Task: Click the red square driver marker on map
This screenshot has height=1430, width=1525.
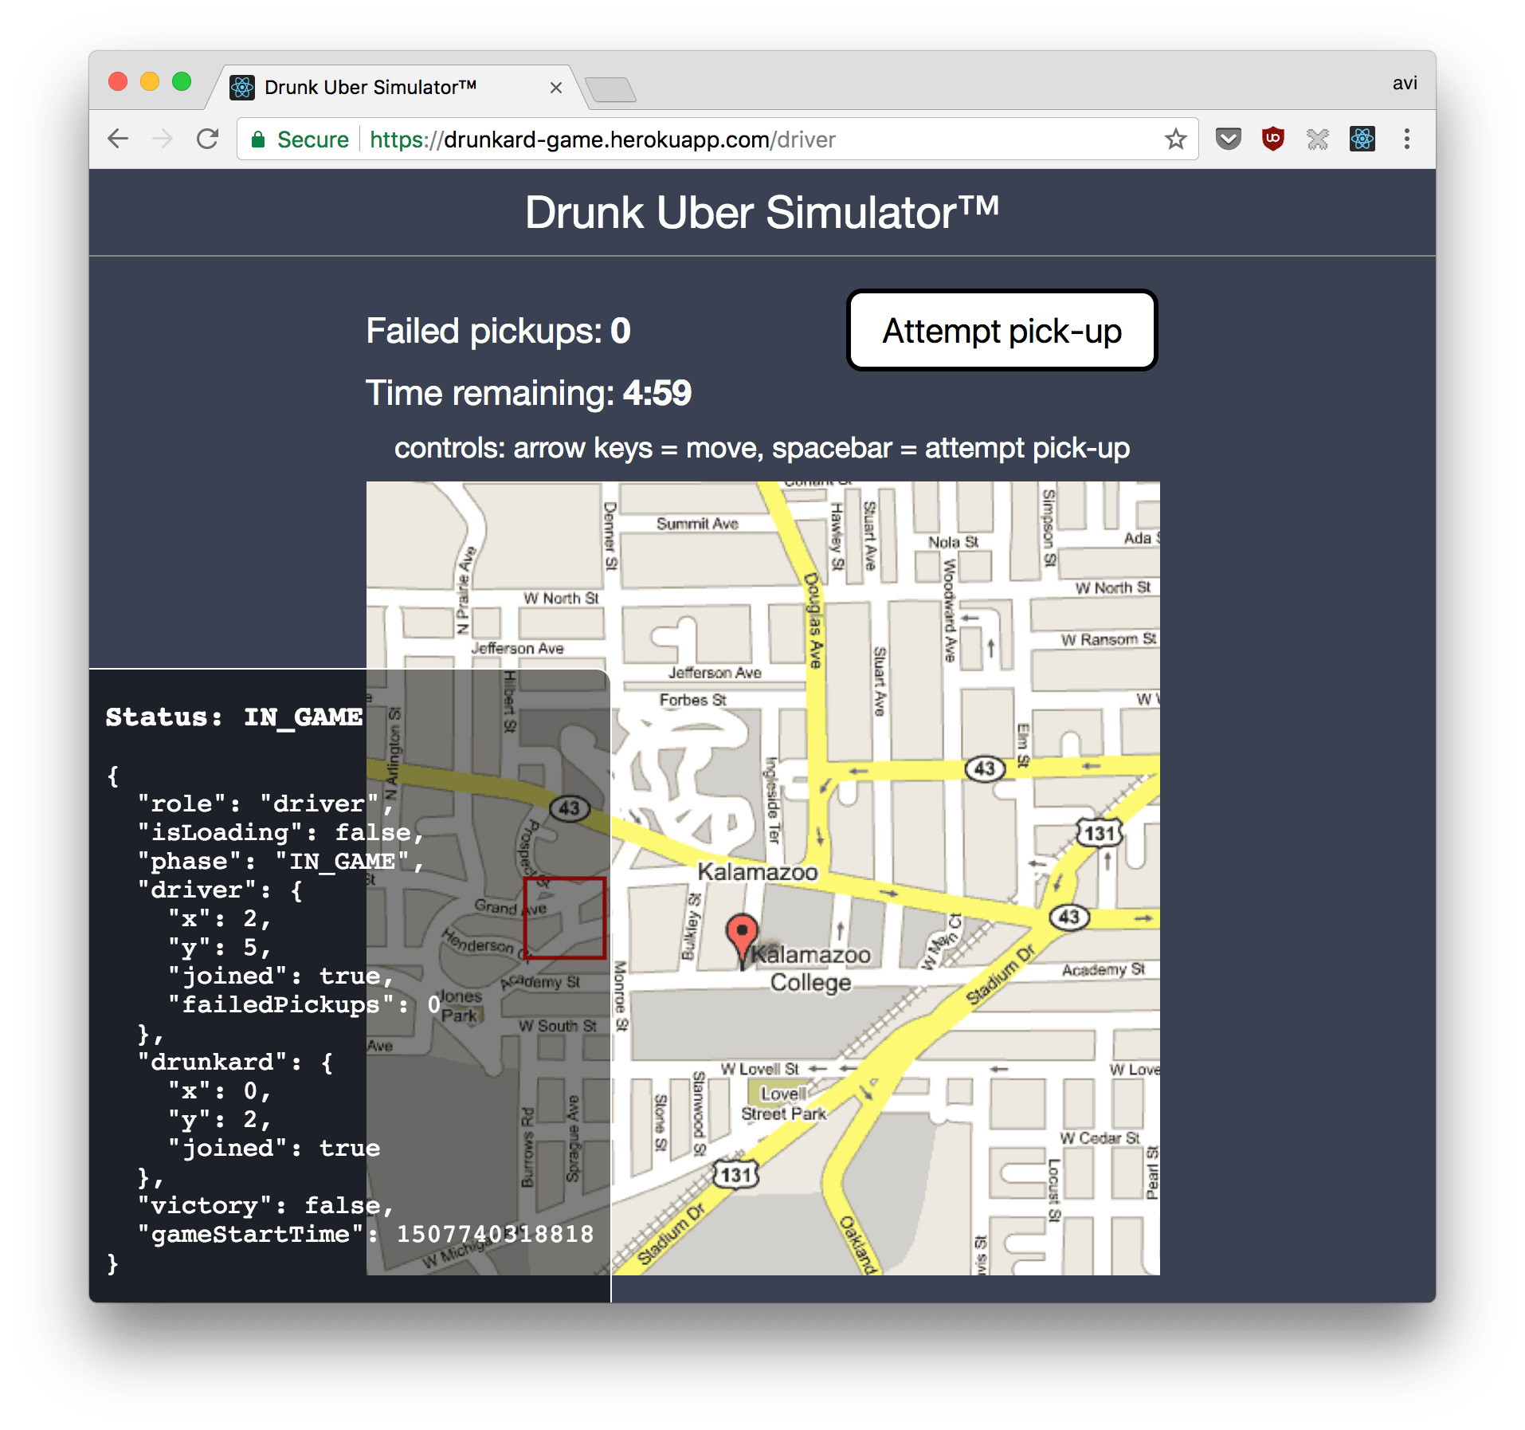Action: [x=565, y=917]
